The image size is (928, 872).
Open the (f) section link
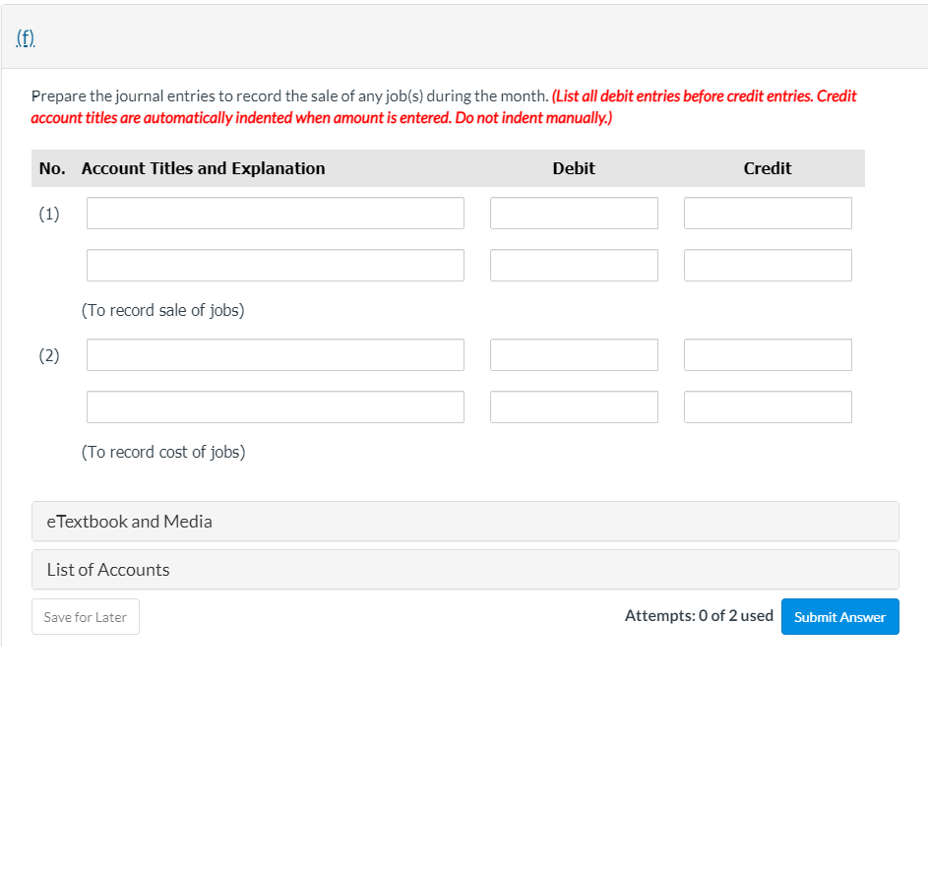point(25,37)
